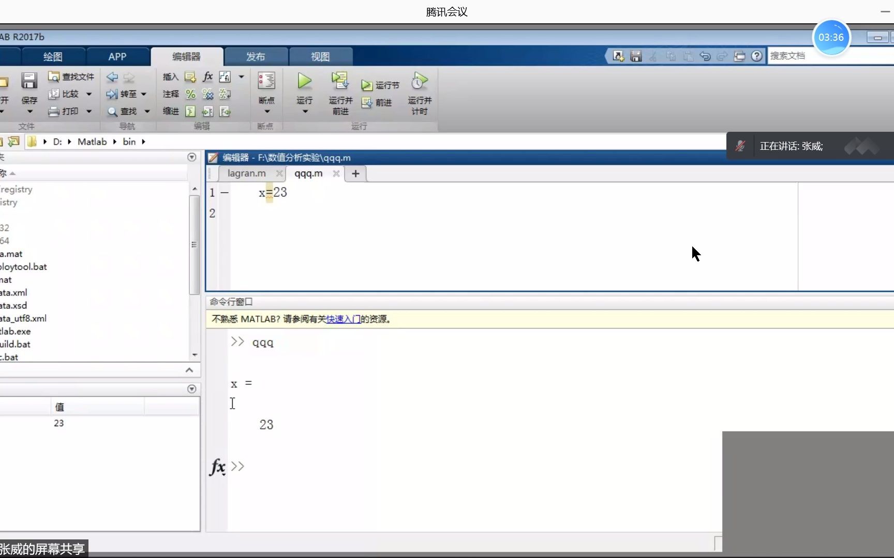The image size is (894, 558).
Task: Open the Breakpoints dropdown arrow
Action: pos(267,112)
